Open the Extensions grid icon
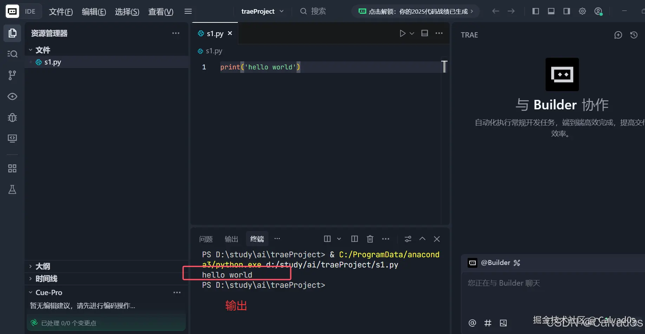 click(x=12, y=169)
